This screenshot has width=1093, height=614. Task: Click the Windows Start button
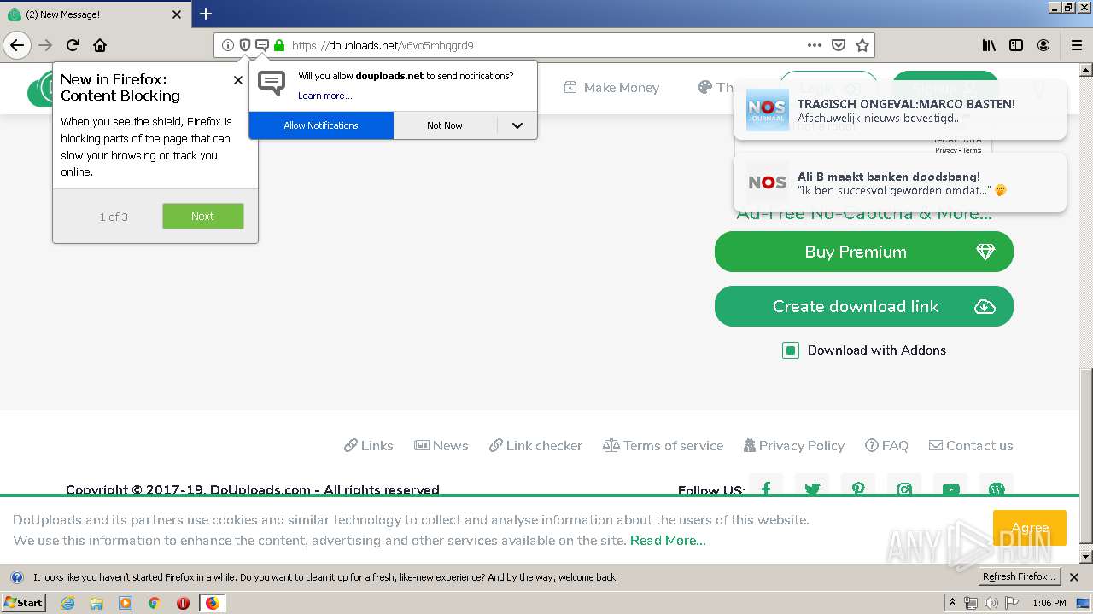point(23,603)
